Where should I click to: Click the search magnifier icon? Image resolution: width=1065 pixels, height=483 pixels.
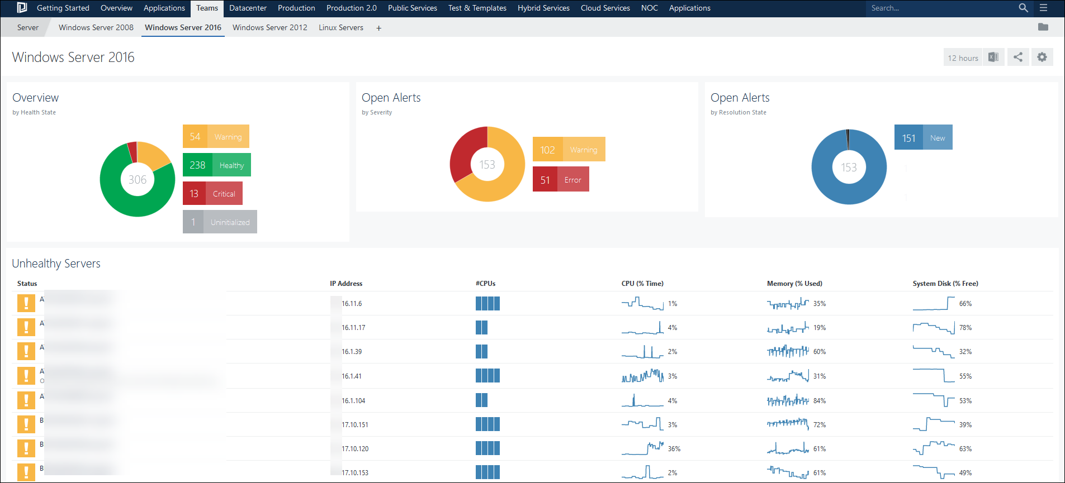pos(1023,8)
